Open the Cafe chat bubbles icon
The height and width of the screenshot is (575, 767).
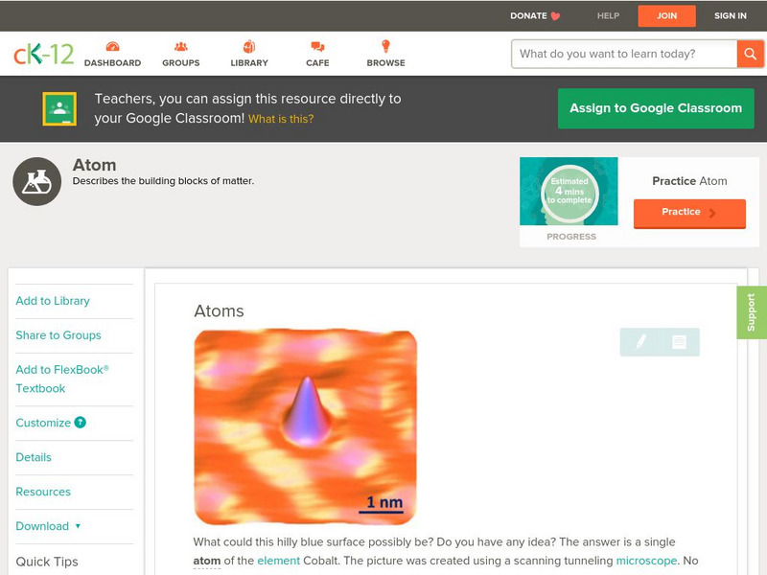[x=317, y=47]
